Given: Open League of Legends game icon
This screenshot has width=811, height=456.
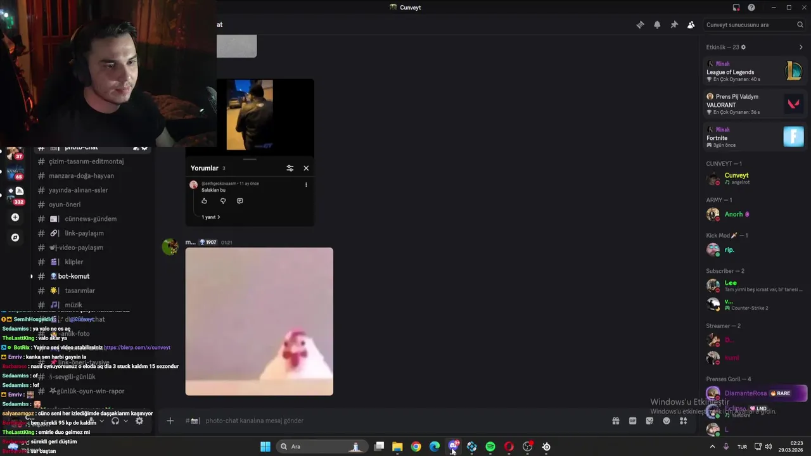Looking at the screenshot, I should [x=793, y=71].
